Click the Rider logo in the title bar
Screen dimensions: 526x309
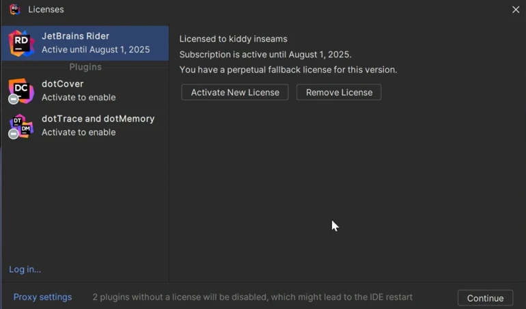click(x=14, y=10)
